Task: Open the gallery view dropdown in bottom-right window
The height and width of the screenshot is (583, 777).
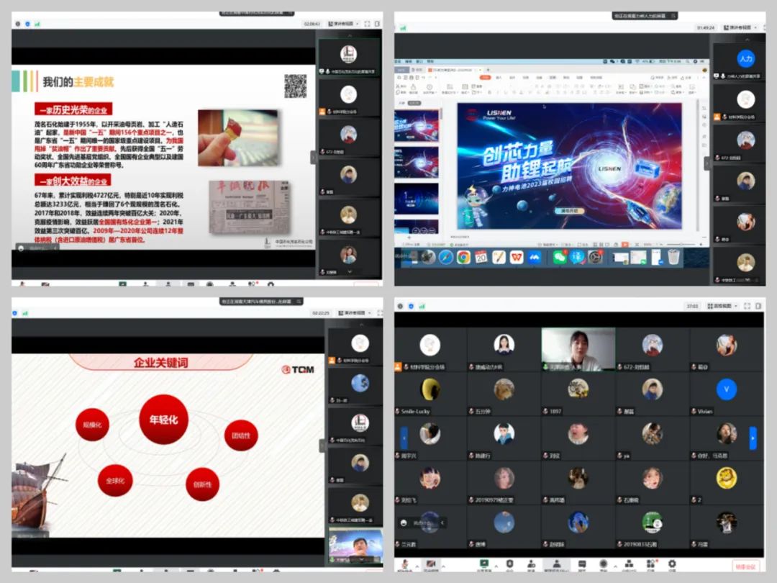Action: (x=720, y=306)
